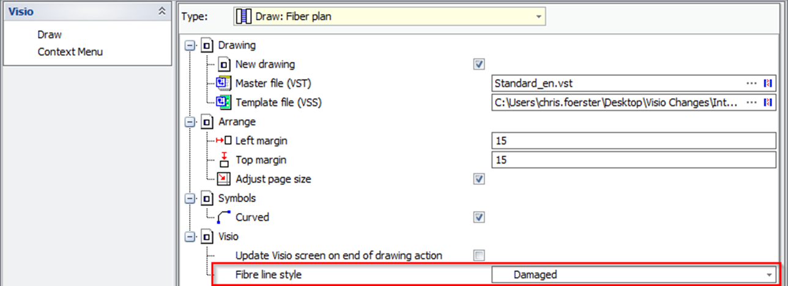Open the Type dropdown showing Draw: Fiber plan
The width and height of the screenshot is (788, 286).
[390, 17]
